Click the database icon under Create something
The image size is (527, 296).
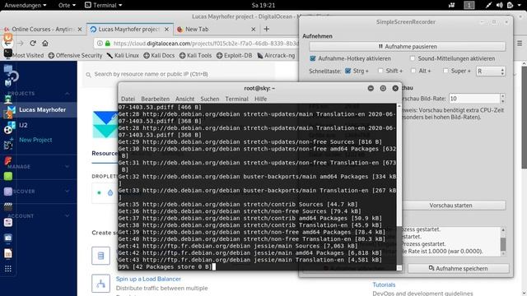pos(100,256)
